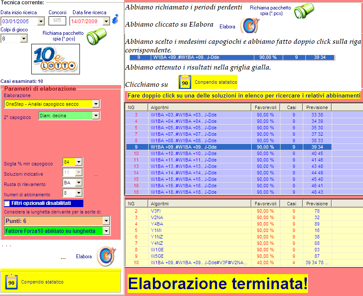363x296 pixels.
Task: Click the Concorsi field showing 685
Action: (57, 21)
